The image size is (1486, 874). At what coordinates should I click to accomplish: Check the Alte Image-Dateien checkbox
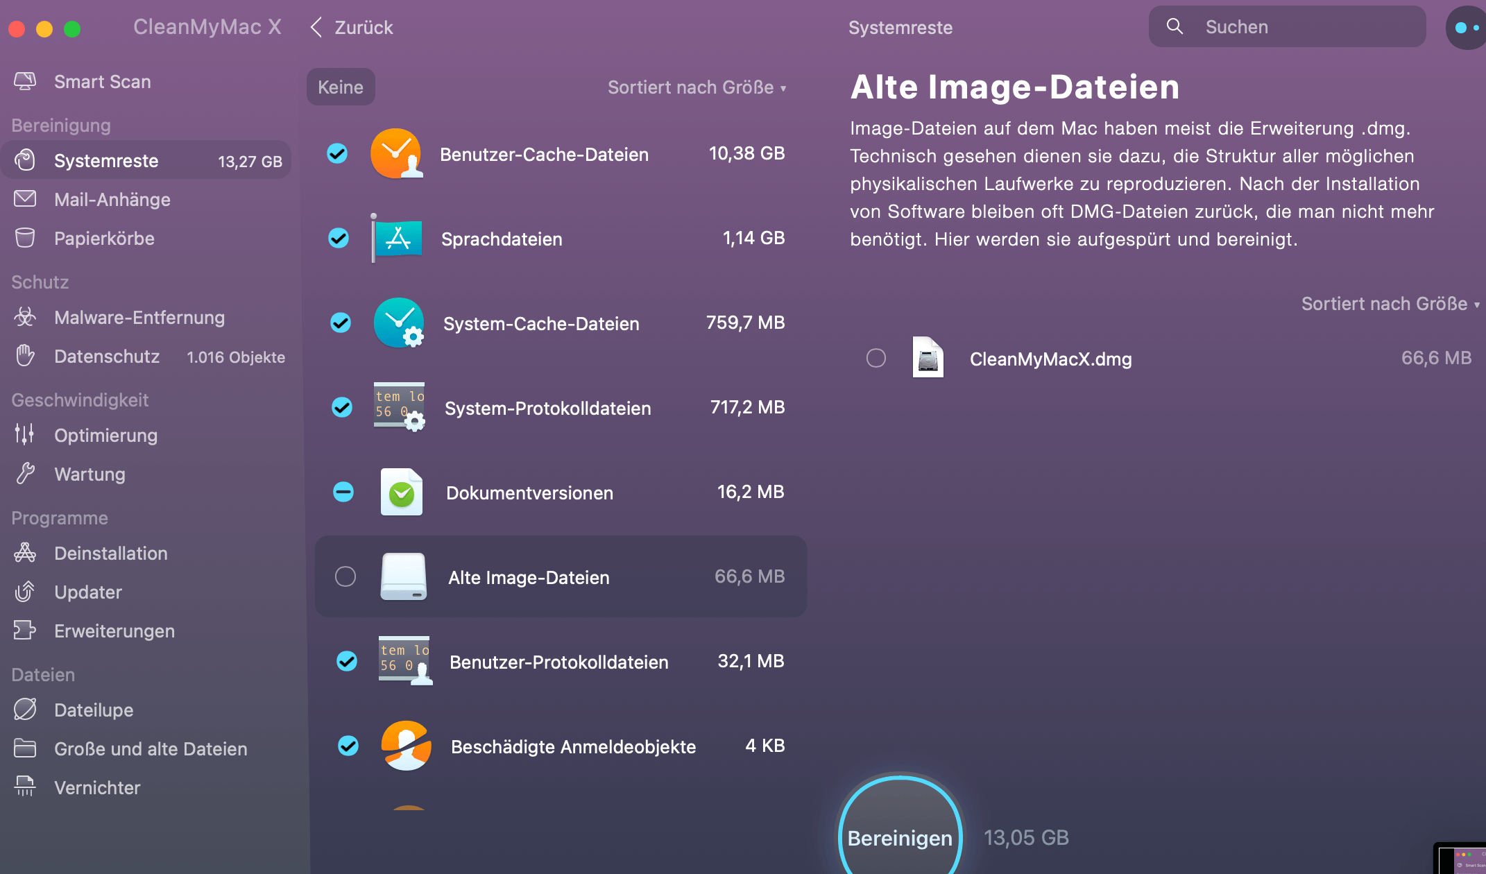(x=345, y=576)
